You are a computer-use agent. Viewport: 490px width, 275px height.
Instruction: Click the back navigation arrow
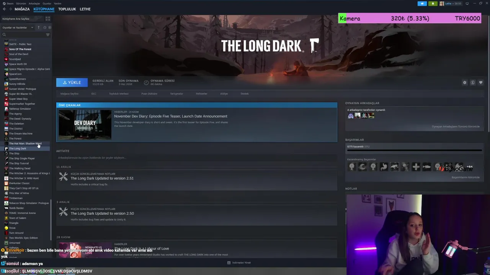tap(4, 9)
